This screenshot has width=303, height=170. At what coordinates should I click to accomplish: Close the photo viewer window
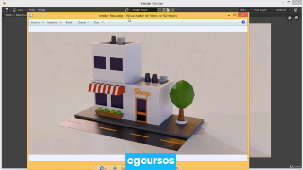pos(242,15)
